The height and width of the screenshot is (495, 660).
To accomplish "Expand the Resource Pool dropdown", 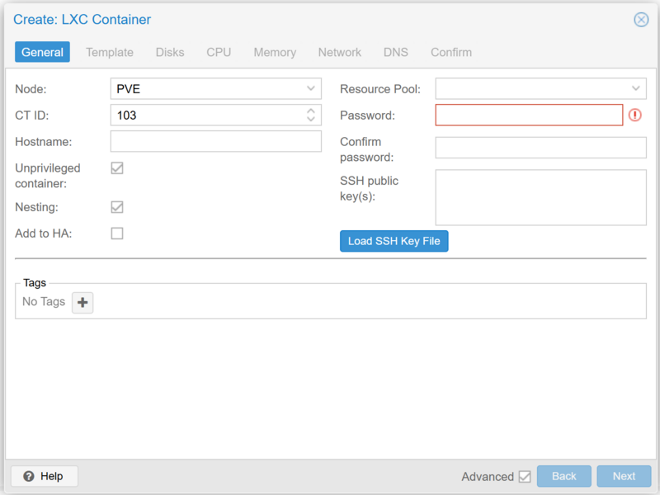I will point(635,89).
